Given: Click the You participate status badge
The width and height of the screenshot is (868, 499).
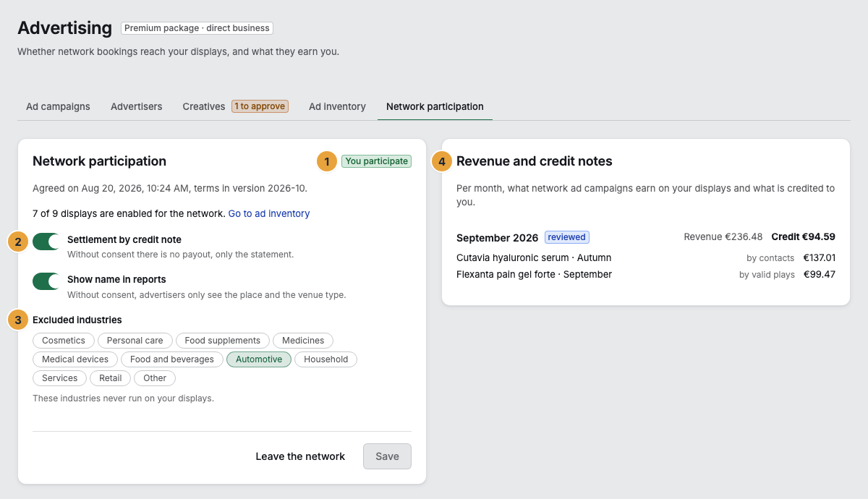Looking at the screenshot, I should pos(376,161).
